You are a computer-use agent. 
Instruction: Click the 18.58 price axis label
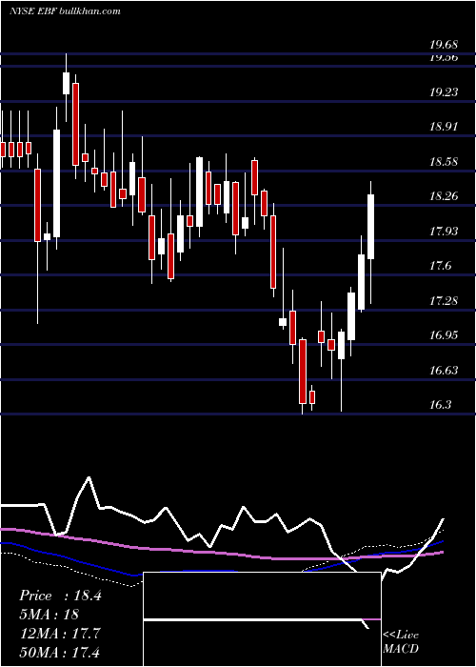point(444,162)
